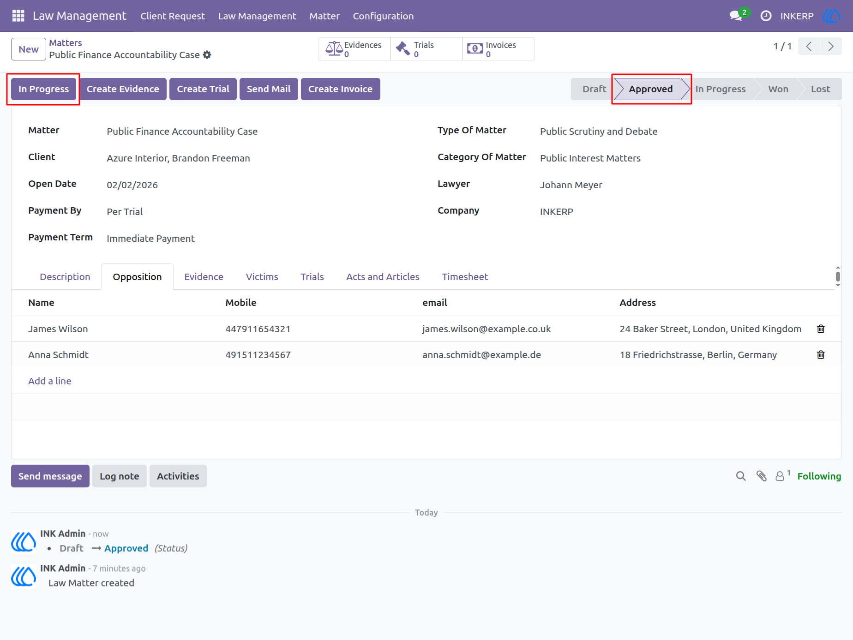Click Add a line link

click(x=50, y=381)
